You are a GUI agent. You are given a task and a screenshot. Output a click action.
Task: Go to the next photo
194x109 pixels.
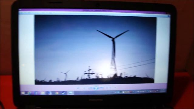pyautogui.click(x=101, y=88)
